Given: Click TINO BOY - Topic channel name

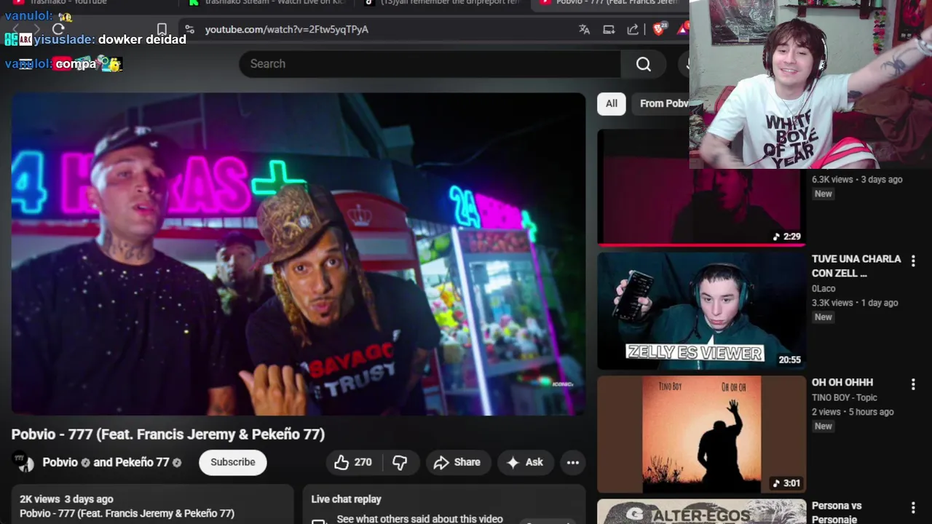Looking at the screenshot, I should point(845,397).
